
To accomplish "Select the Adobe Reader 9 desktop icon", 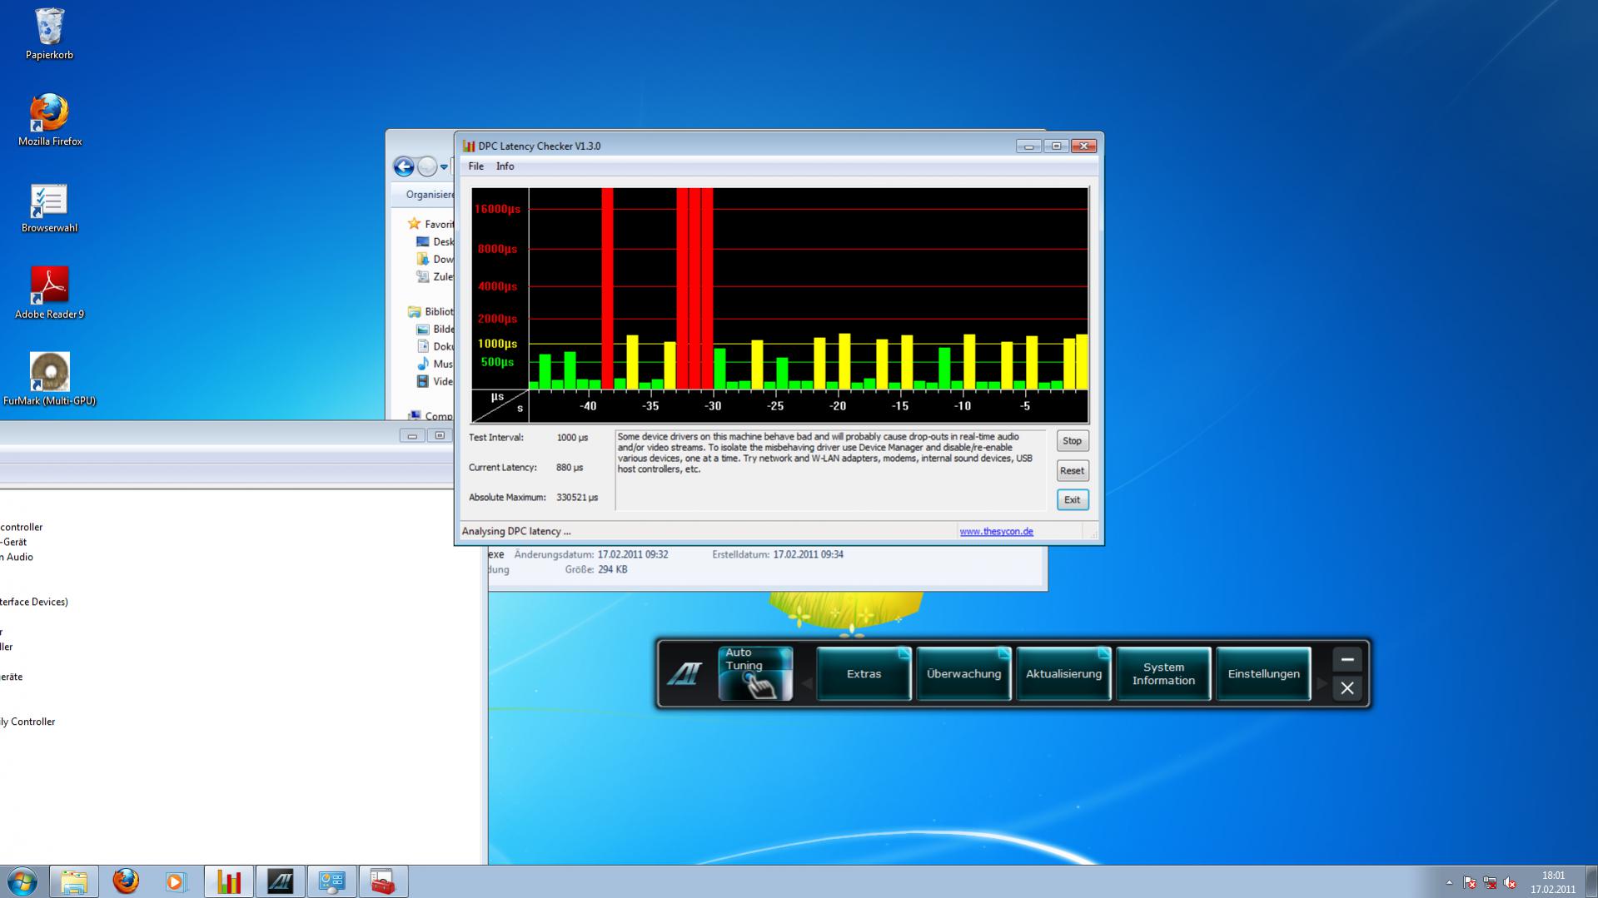I will [x=49, y=293].
